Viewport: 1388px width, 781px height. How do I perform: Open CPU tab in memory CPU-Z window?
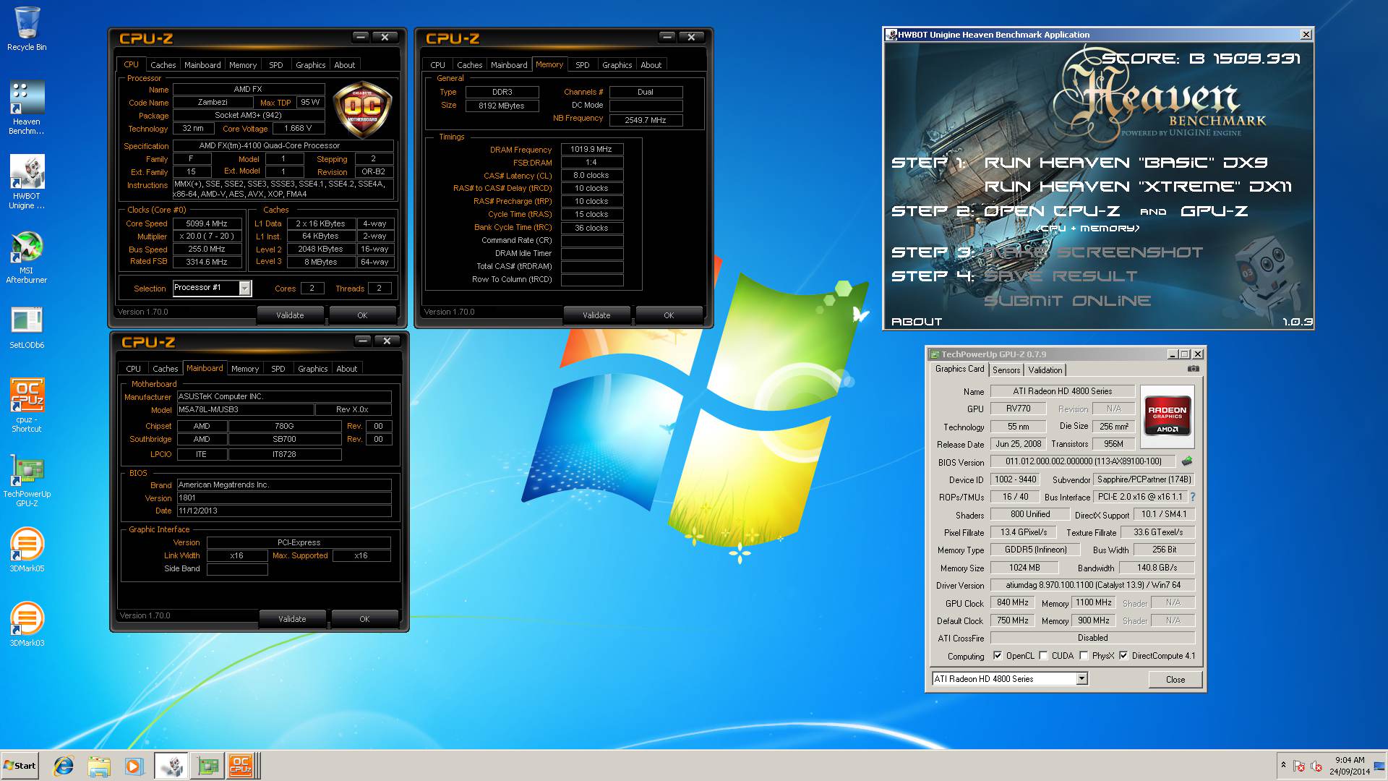tap(438, 65)
